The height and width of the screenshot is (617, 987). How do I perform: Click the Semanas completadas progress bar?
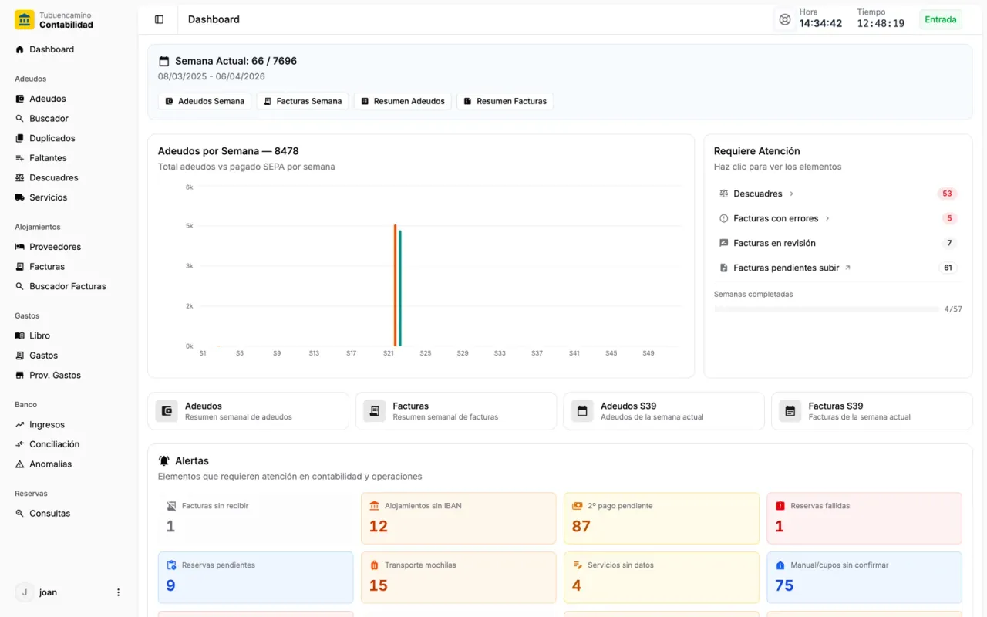pyautogui.click(x=827, y=309)
